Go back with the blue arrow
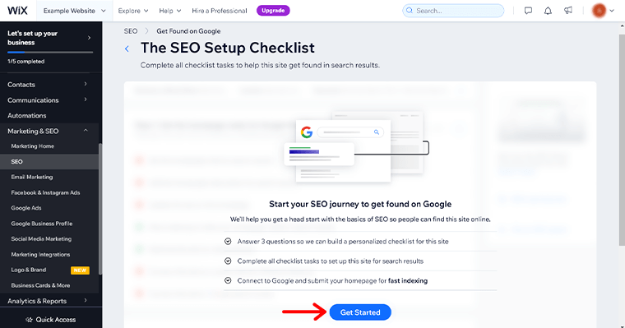Image resolution: width=625 pixels, height=328 pixels. click(127, 49)
